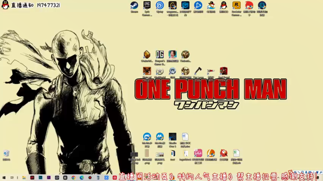Viewport: 323px width, 181px height.
Task: Open Microsoft Edge from the taskbar
Action: click(x=82, y=178)
